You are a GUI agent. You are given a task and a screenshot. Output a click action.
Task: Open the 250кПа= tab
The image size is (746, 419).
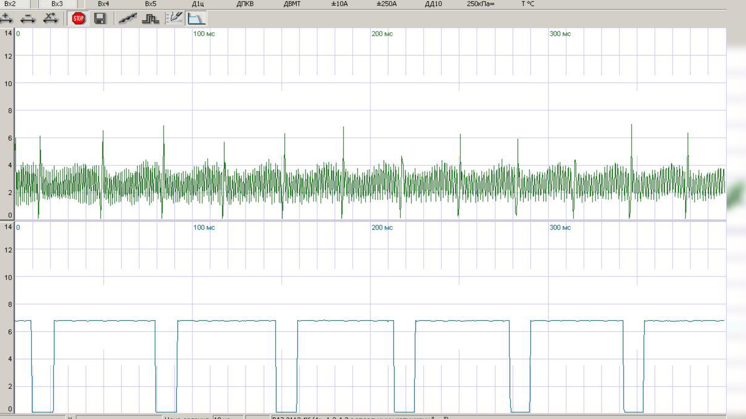click(x=481, y=4)
